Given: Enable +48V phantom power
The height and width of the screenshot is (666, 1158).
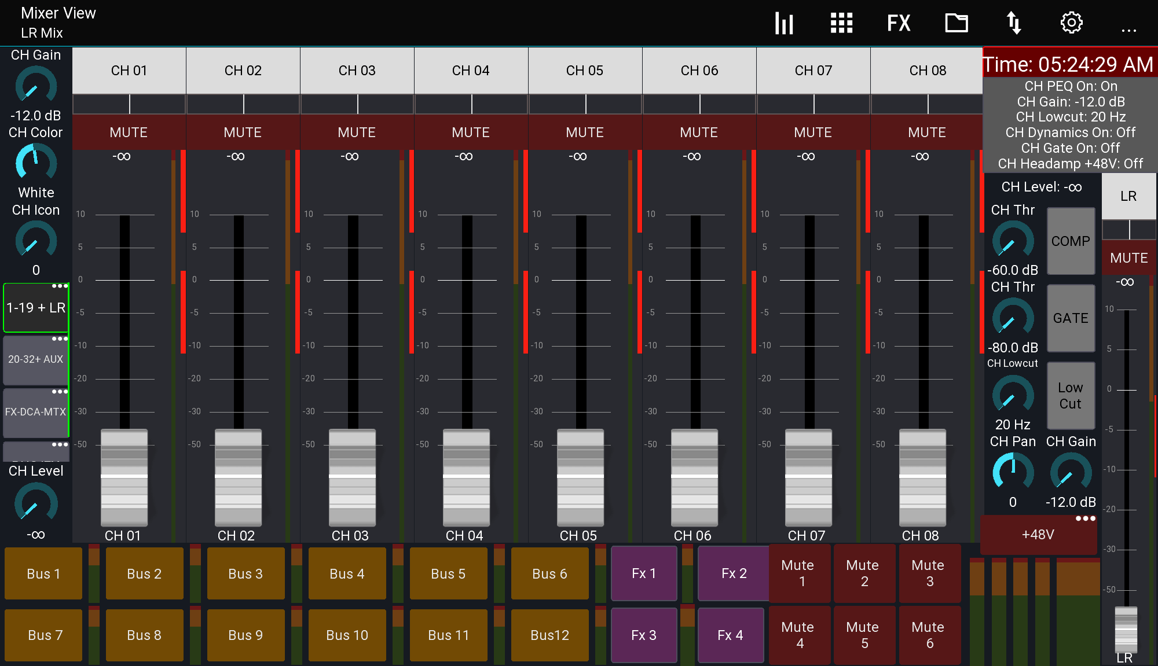Looking at the screenshot, I should 1038,534.
